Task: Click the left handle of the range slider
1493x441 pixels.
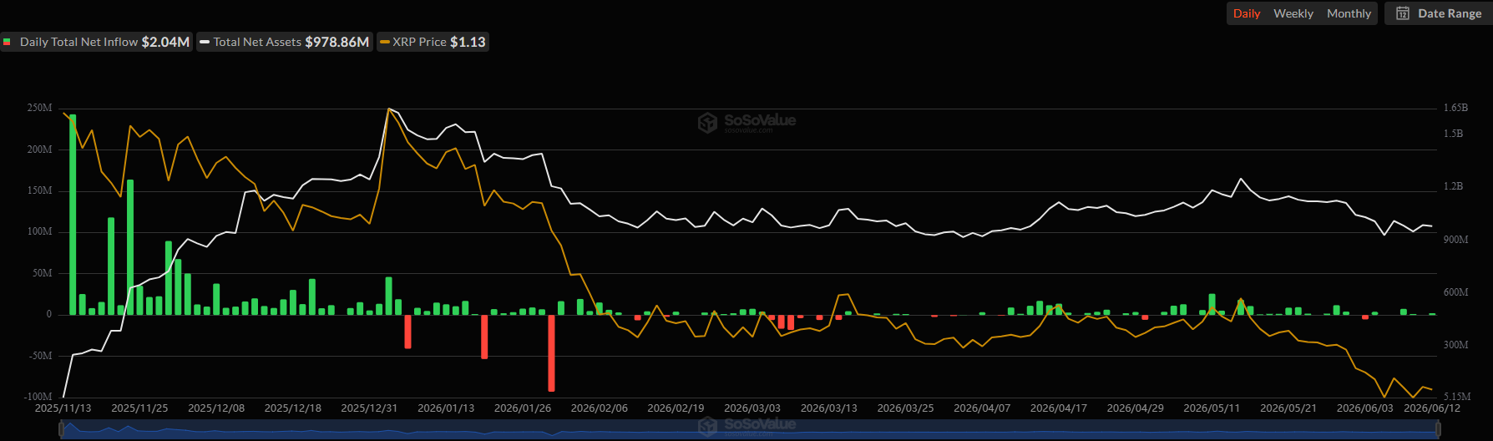Action: [x=62, y=429]
